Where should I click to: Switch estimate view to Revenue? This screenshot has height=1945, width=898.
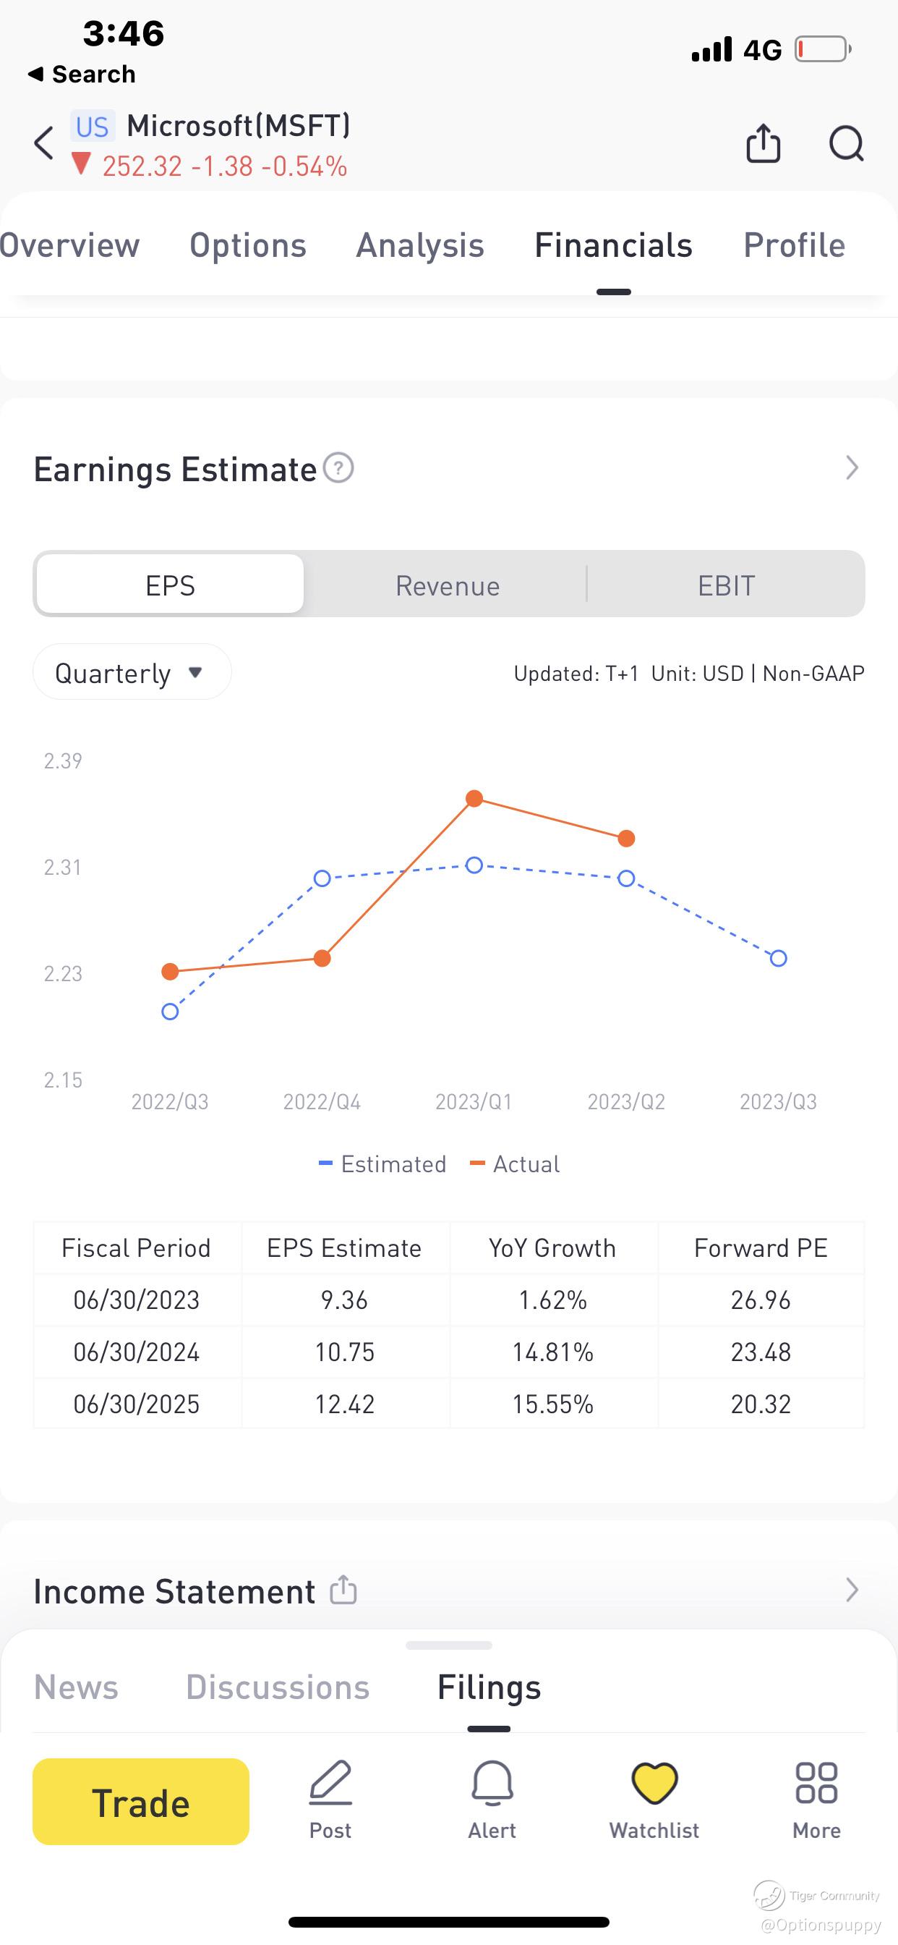click(x=448, y=585)
